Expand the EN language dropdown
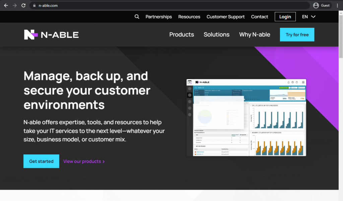 (x=308, y=17)
